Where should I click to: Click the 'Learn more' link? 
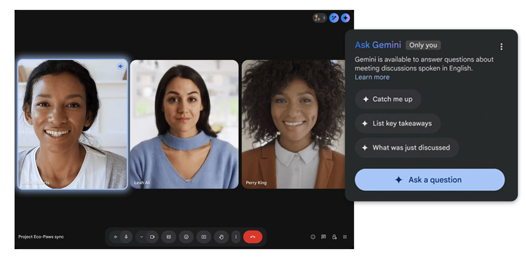(x=372, y=77)
